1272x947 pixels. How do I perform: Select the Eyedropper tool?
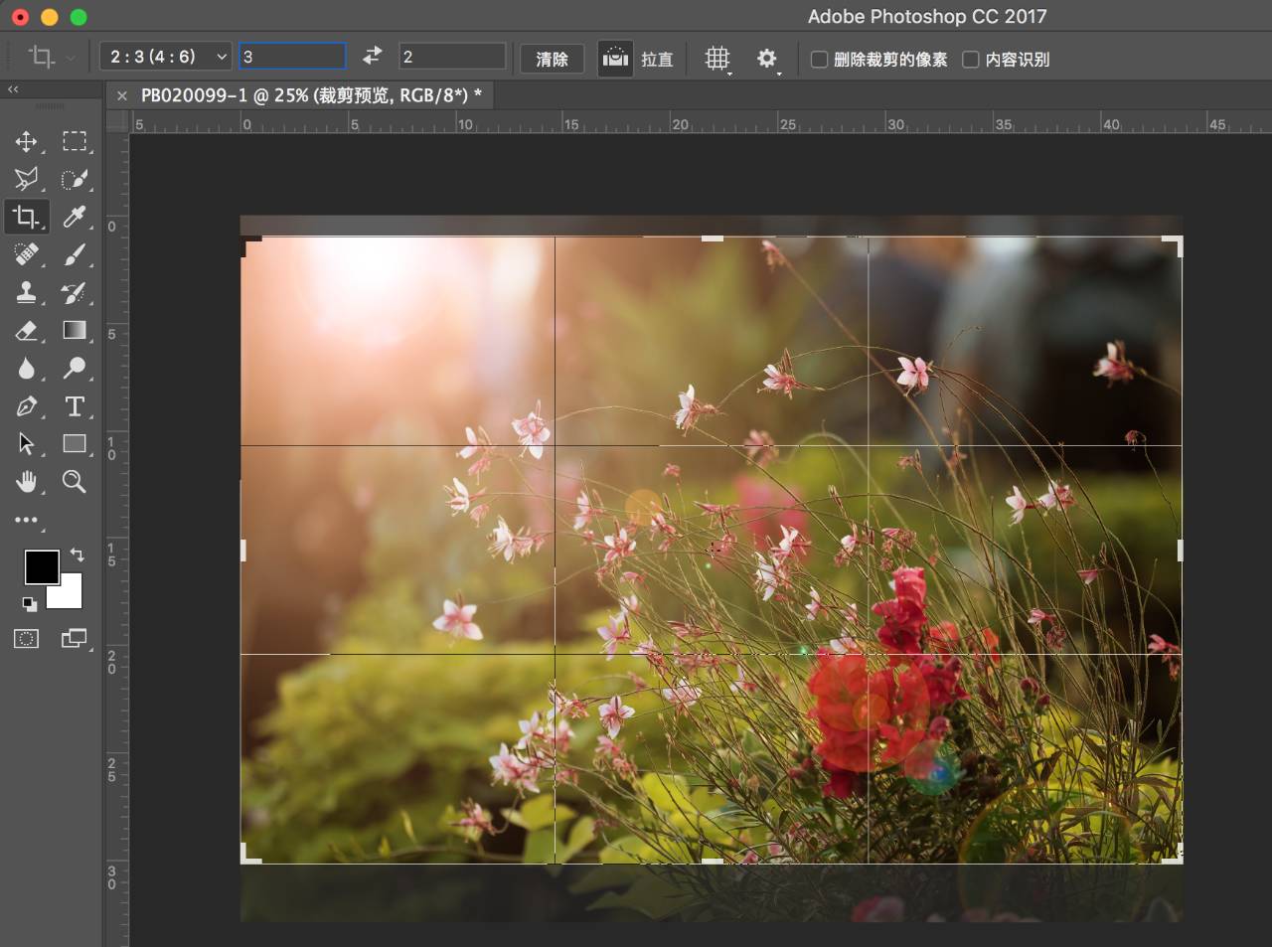coord(75,217)
